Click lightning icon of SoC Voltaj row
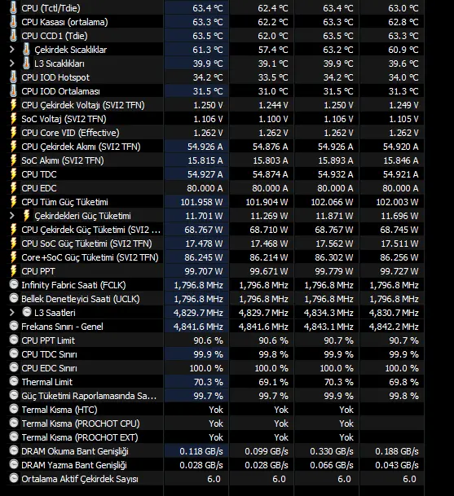Screen dimensions: 454x496 [x=13, y=119]
